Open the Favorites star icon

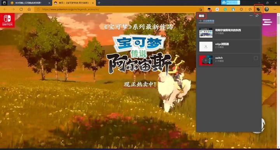pos(250,9)
